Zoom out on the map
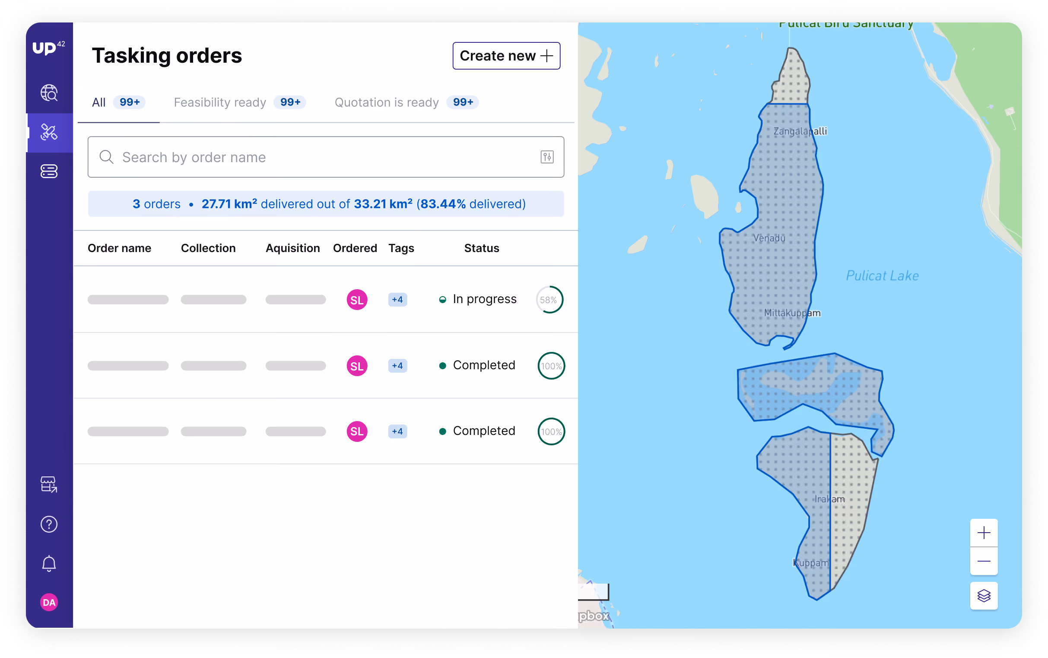 pyautogui.click(x=984, y=561)
